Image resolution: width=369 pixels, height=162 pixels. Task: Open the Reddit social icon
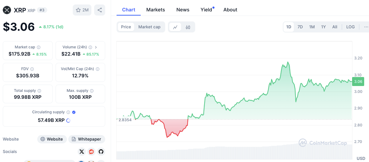pos(91,152)
